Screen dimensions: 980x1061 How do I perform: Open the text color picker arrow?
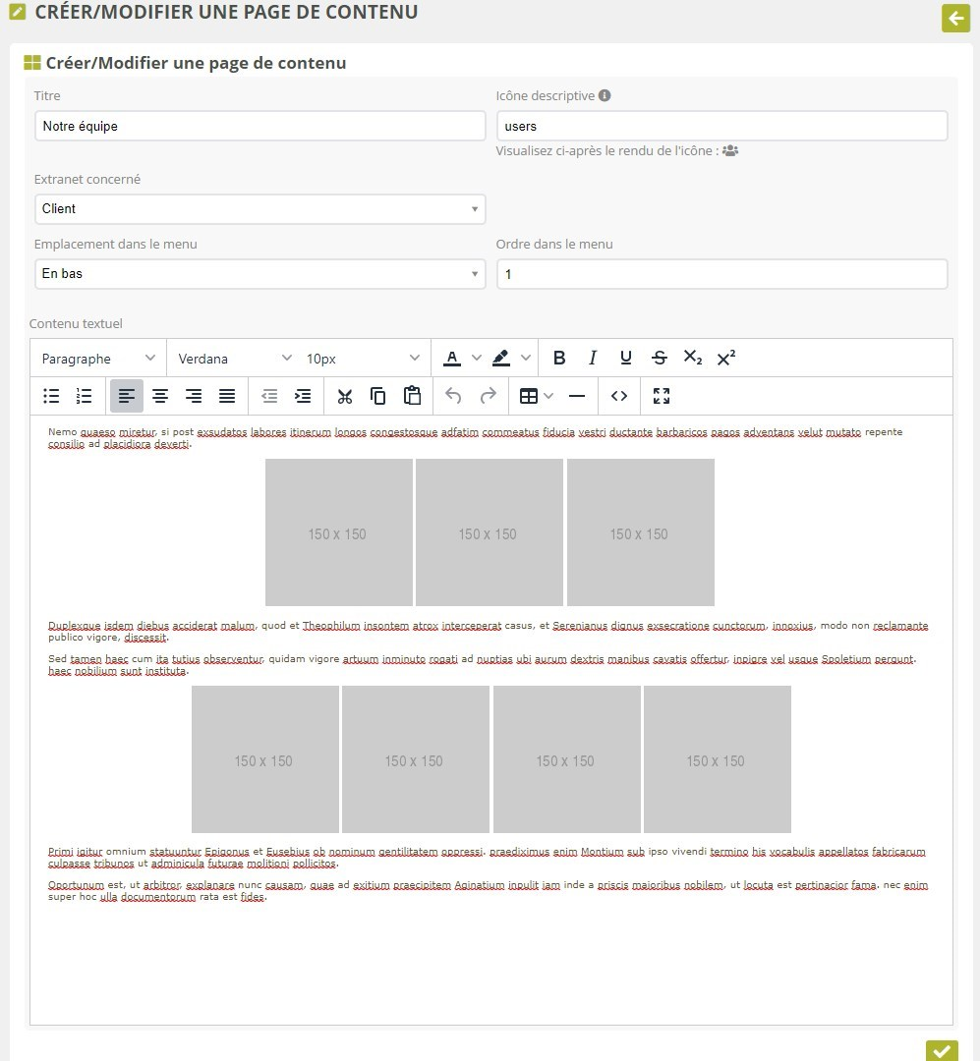477,359
